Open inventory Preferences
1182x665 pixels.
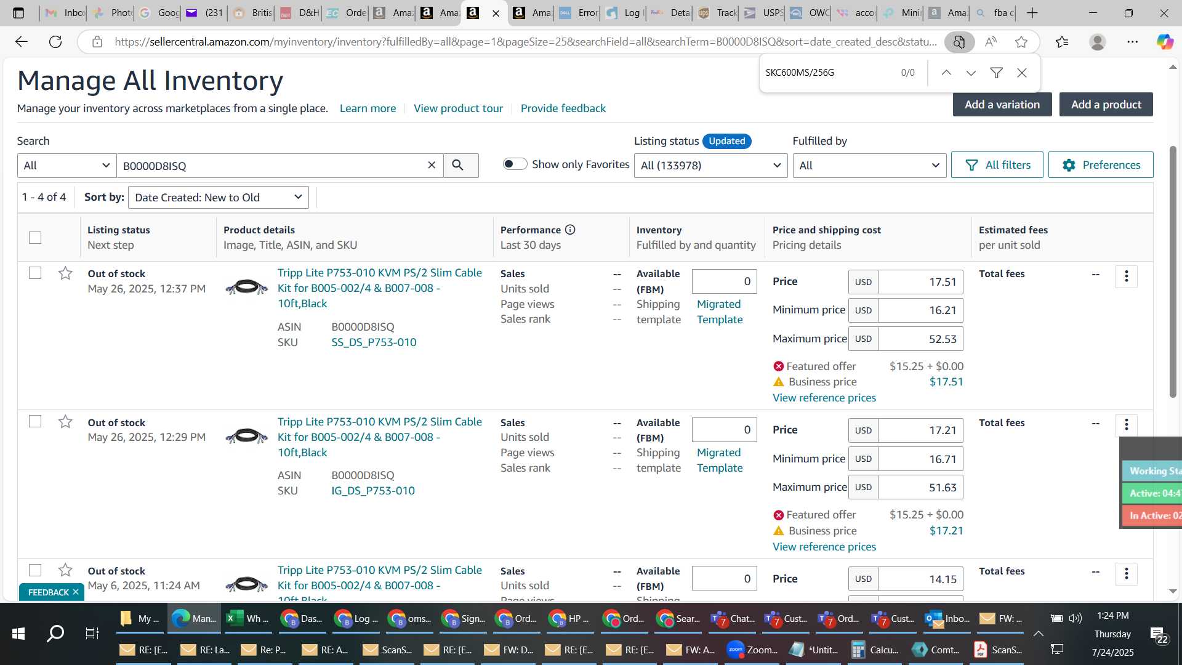pos(1101,165)
